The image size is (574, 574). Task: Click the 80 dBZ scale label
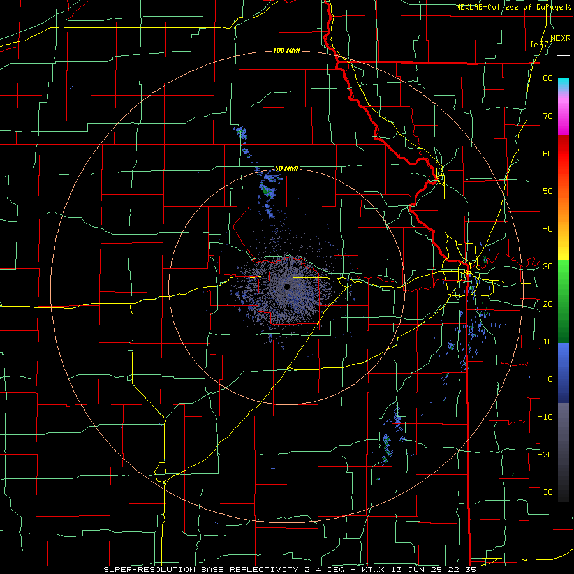(x=548, y=78)
